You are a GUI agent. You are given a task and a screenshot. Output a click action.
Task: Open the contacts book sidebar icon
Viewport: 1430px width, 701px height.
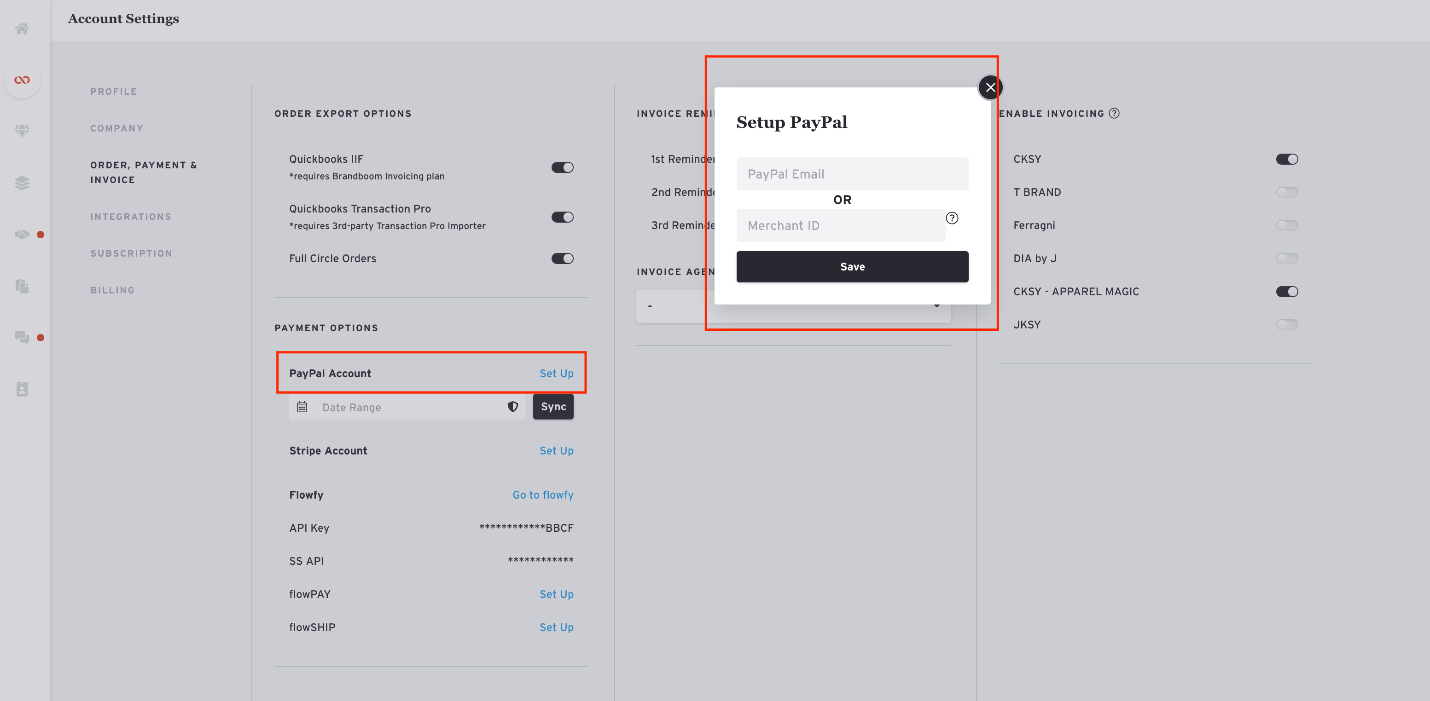point(22,389)
